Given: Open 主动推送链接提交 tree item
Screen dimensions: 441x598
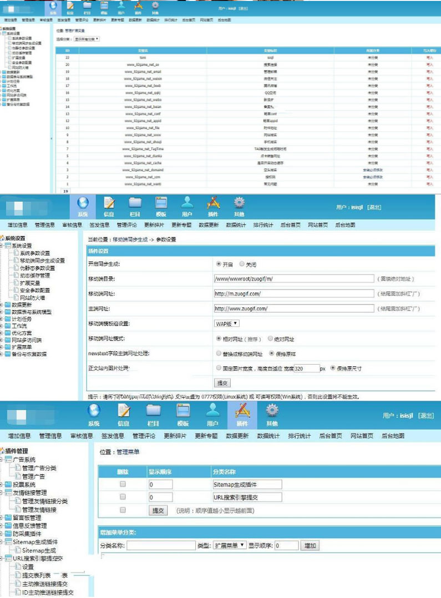Looking at the screenshot, I should 45,584.
